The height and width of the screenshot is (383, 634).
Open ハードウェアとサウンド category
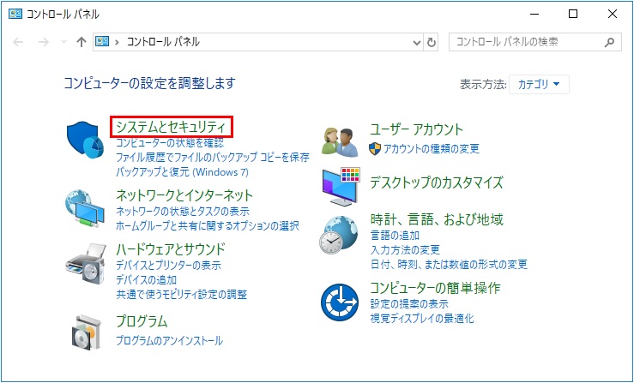coord(171,249)
